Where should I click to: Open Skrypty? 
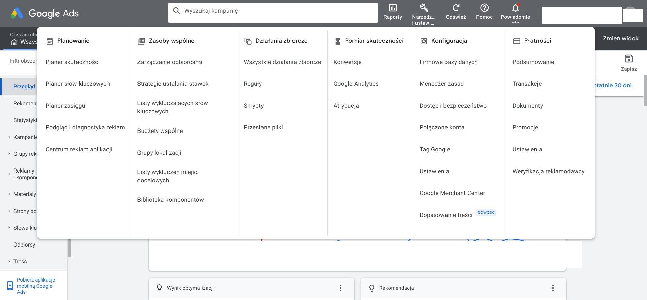pyautogui.click(x=253, y=106)
